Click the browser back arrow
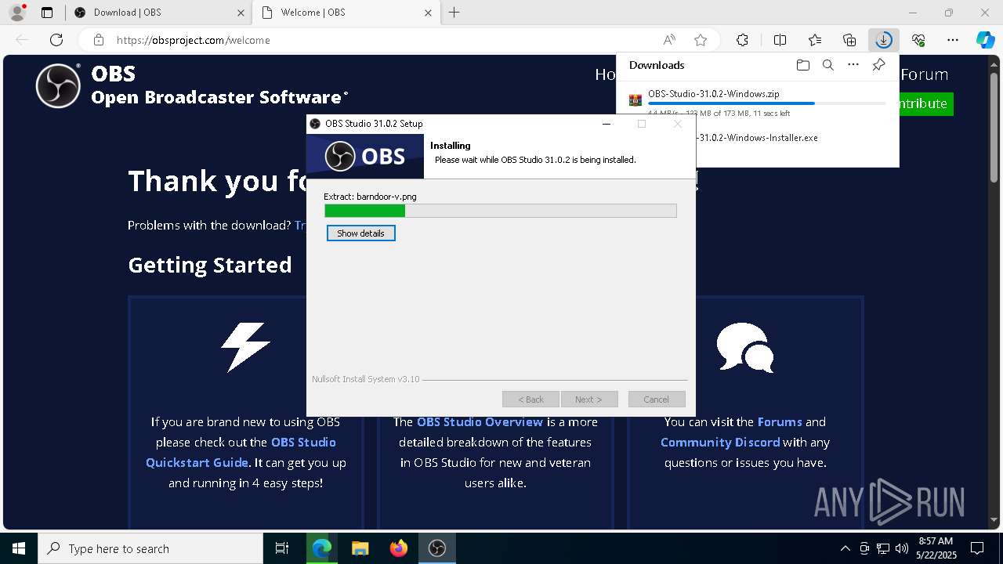Image resolution: width=1003 pixels, height=564 pixels. pos(22,40)
